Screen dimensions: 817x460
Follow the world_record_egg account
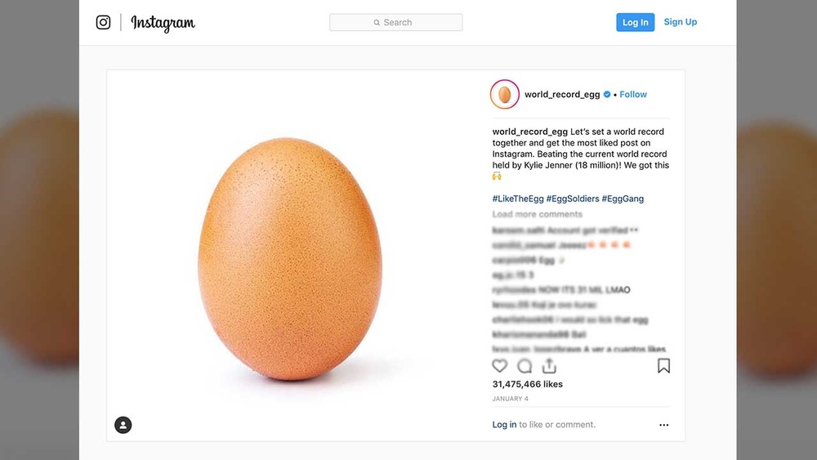pos(633,95)
